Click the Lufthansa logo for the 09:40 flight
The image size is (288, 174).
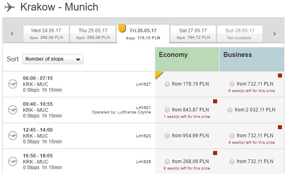coord(12,110)
